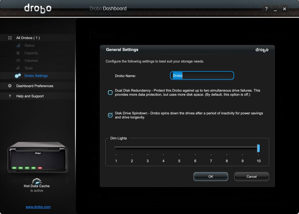Screen dimensions: 299x214
Task: Click the All Drobos grid icon
Action: (10, 38)
